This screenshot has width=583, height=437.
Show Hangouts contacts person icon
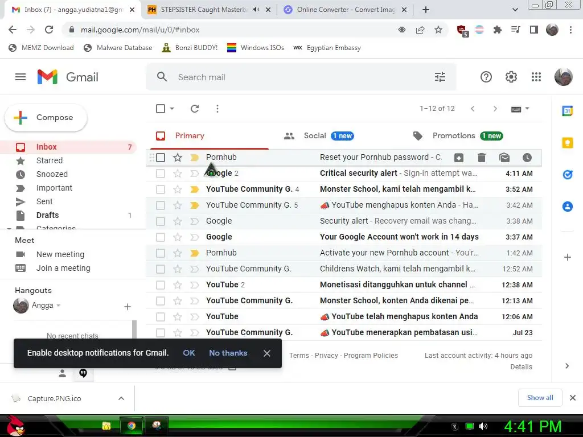pyautogui.click(x=62, y=373)
